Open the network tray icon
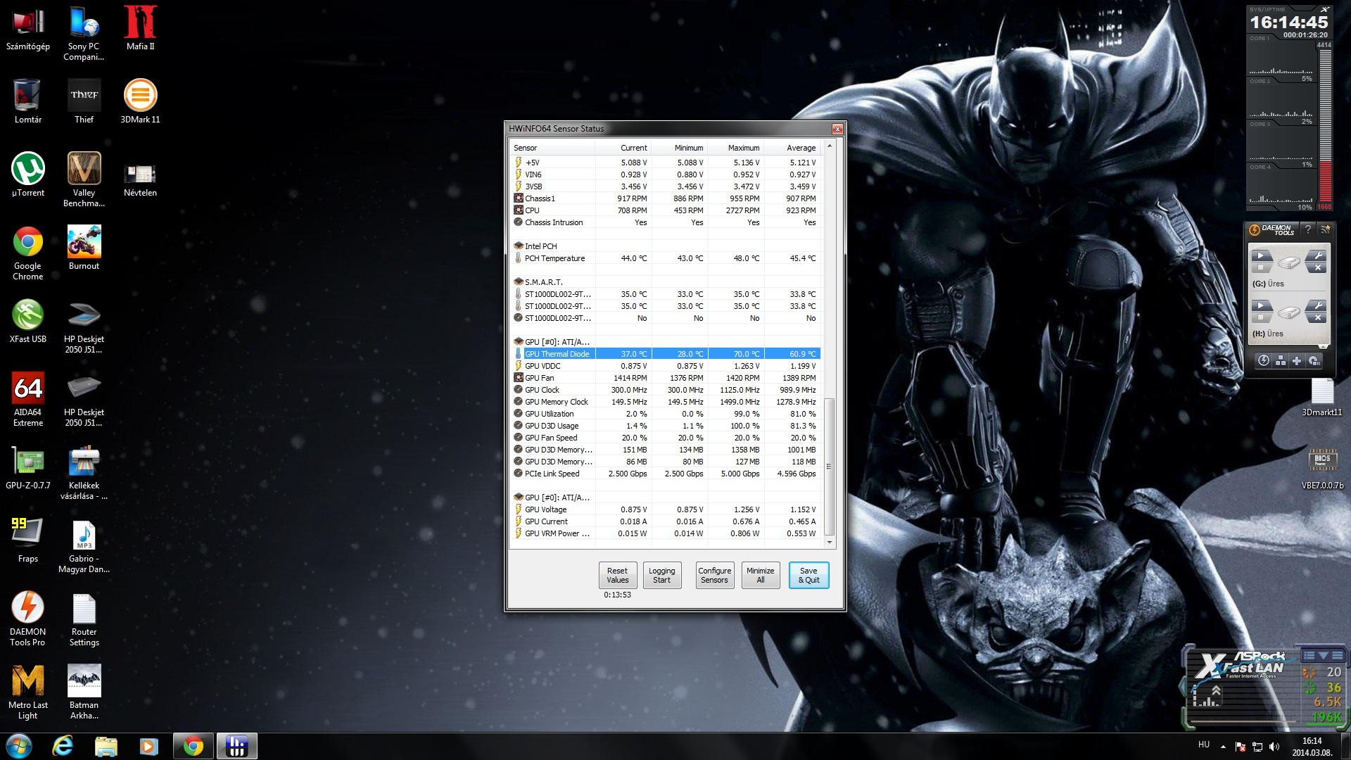The width and height of the screenshot is (1351, 760). click(1257, 747)
